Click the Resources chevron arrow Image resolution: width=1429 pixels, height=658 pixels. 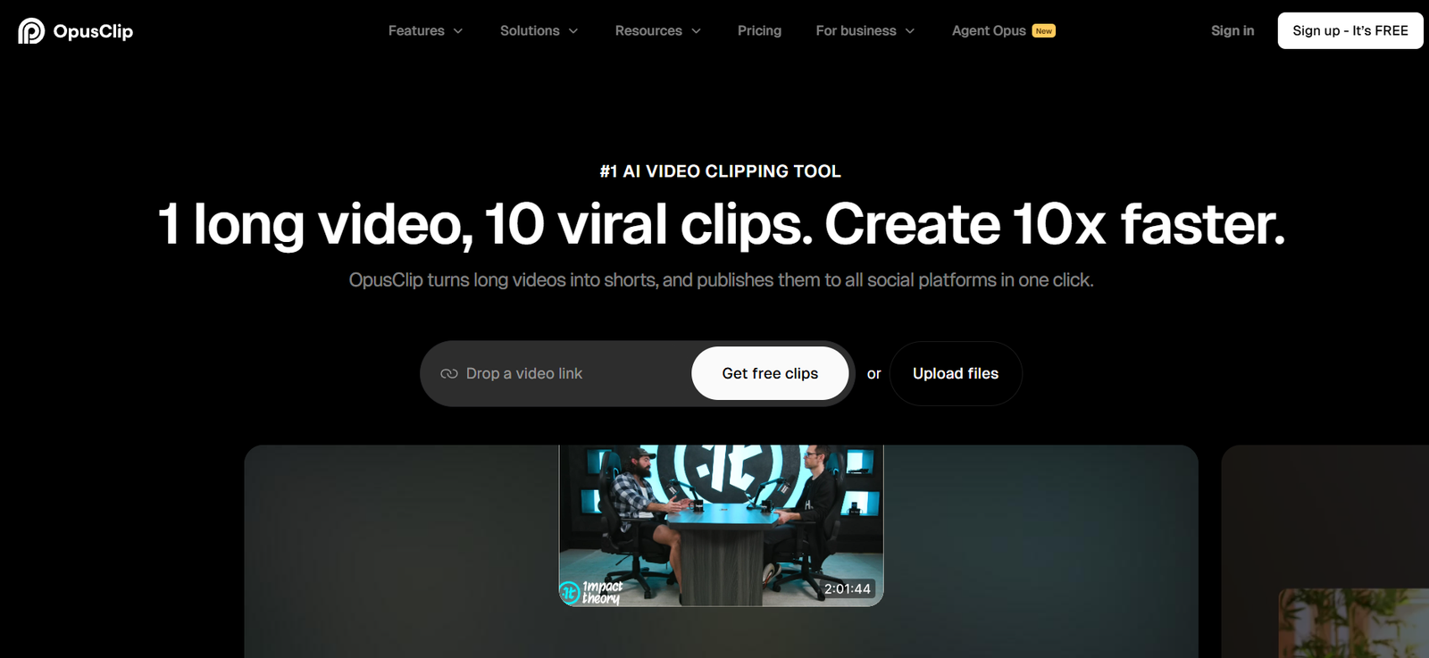point(697,31)
